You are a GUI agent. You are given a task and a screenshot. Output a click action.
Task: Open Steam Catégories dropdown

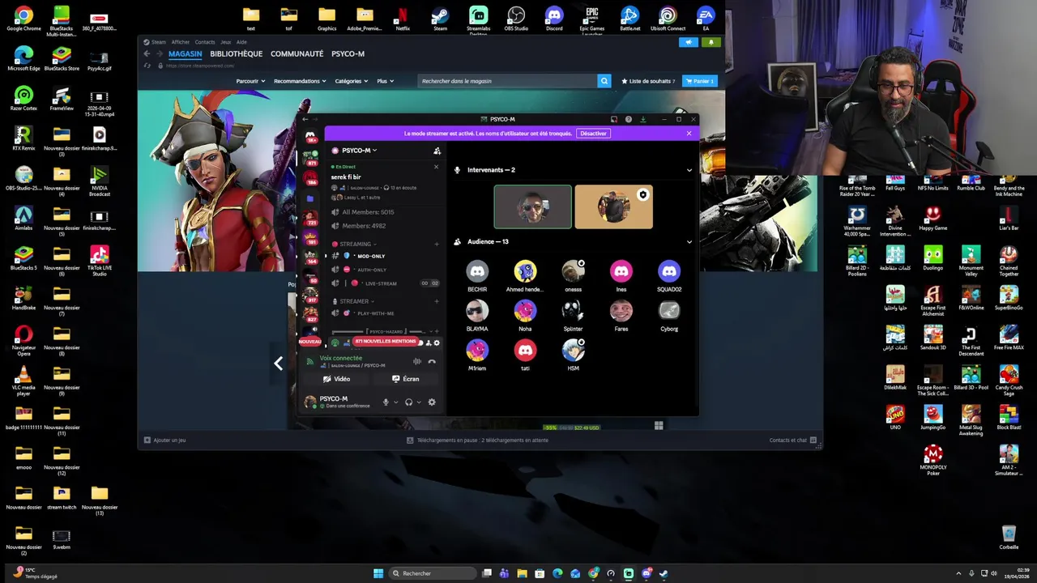(x=351, y=81)
